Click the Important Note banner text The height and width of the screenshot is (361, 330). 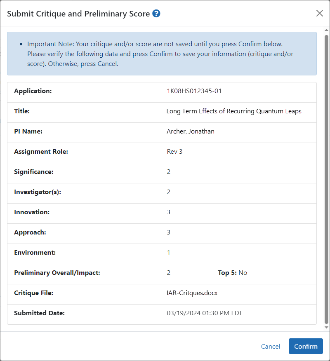click(x=160, y=54)
